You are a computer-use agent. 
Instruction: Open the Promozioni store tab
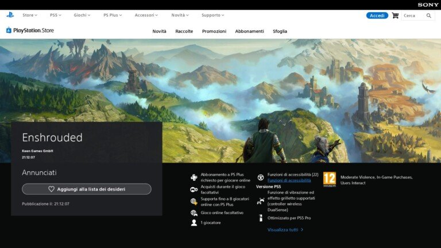pos(214,31)
